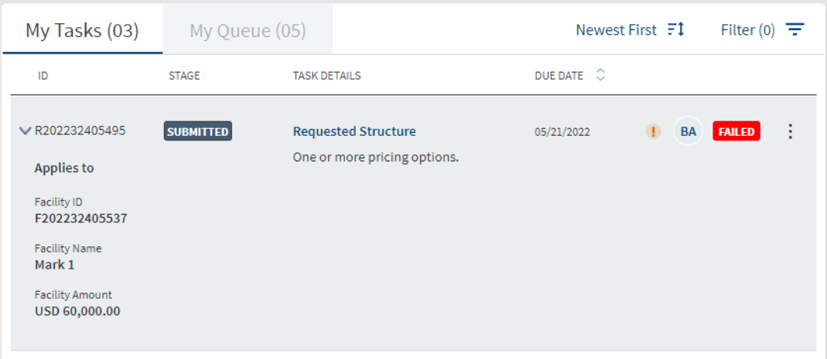Click the Facility ID F202232405537 value
The width and height of the screenshot is (827, 359).
[x=81, y=218]
